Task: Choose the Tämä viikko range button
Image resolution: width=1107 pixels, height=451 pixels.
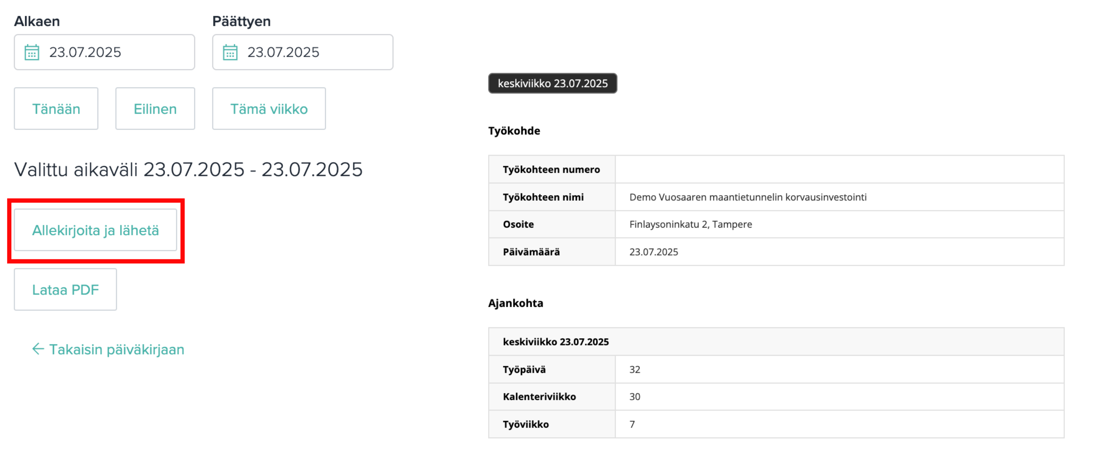Action: (x=269, y=109)
